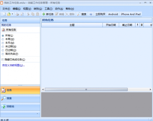Select the 高优先级(P) radio button
Image resolution: width=153 pixels, height=121 pixels.
tap(3, 54)
